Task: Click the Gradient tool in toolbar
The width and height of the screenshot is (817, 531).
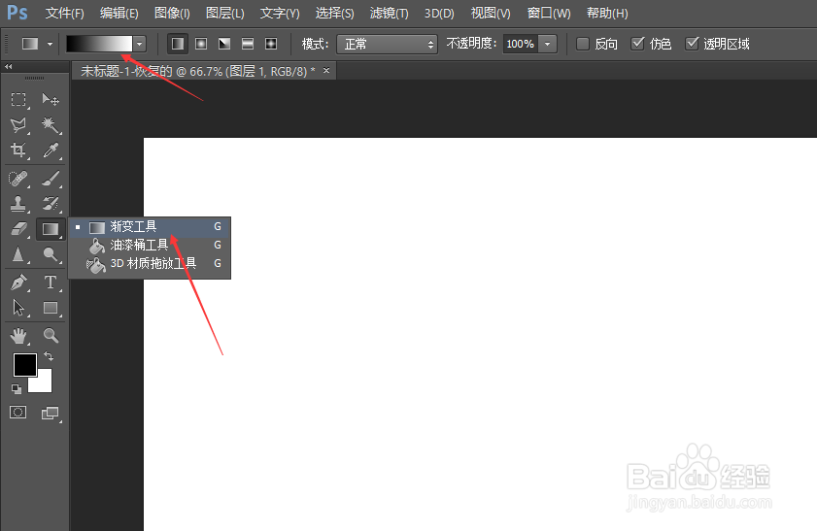Action: coord(51,229)
